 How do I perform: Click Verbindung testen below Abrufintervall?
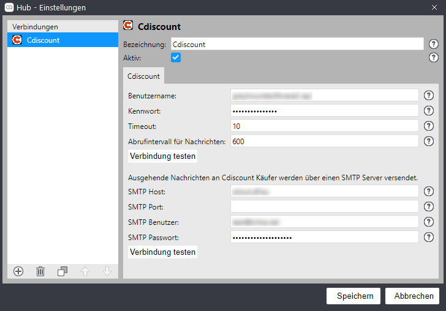tap(163, 156)
